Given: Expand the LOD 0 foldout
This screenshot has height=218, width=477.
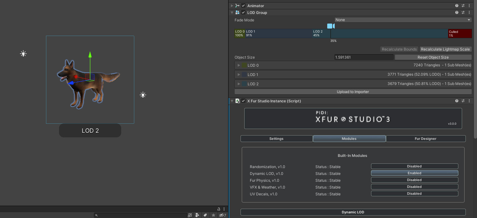Looking at the screenshot, I should 239,65.
